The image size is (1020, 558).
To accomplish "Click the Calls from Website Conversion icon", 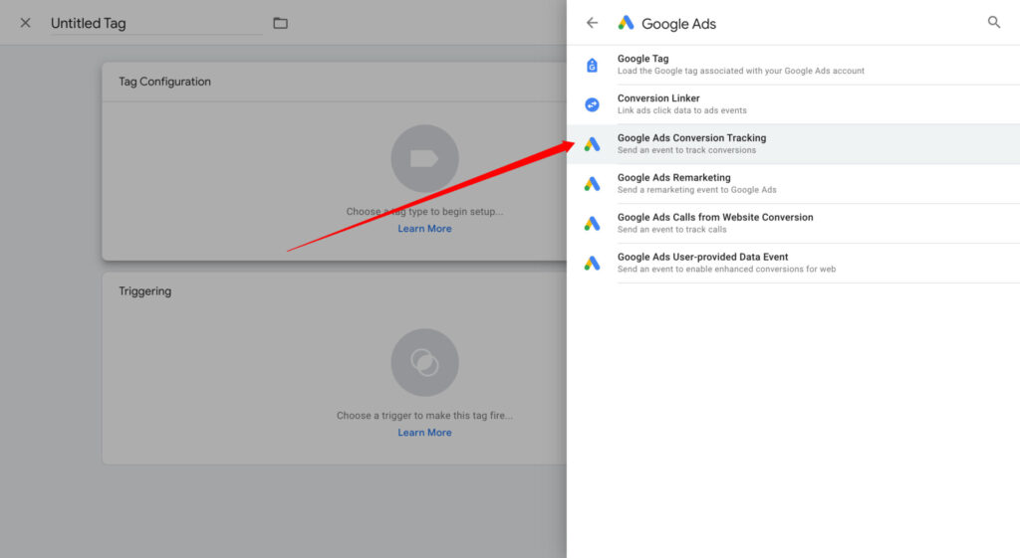I will pyautogui.click(x=592, y=224).
